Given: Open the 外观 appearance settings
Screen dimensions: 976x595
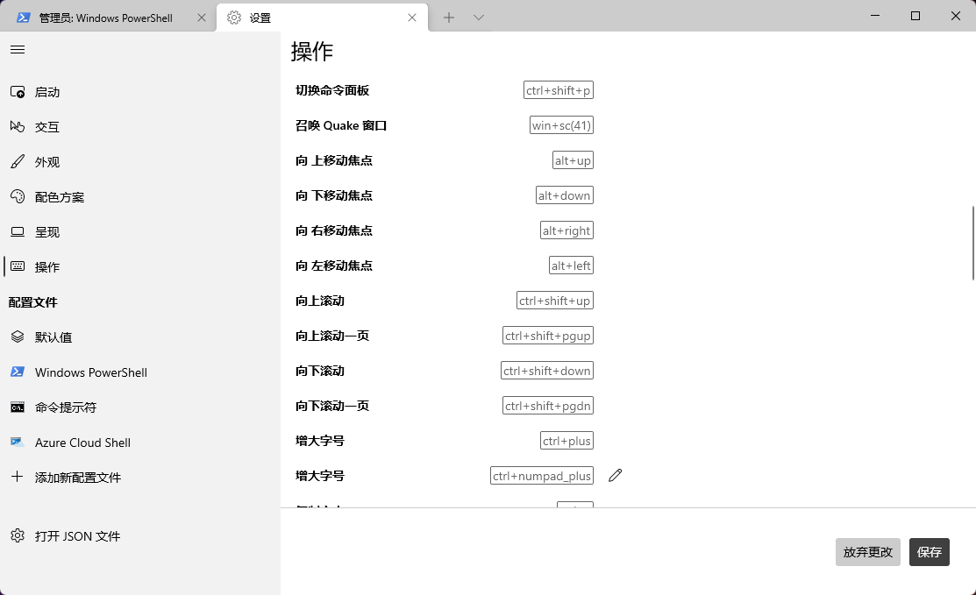Looking at the screenshot, I should pyautogui.click(x=47, y=161).
